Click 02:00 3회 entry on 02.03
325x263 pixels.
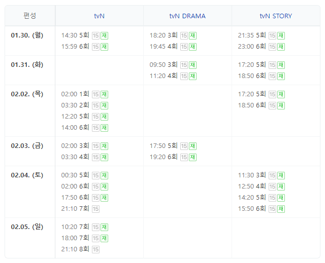(x=75, y=146)
